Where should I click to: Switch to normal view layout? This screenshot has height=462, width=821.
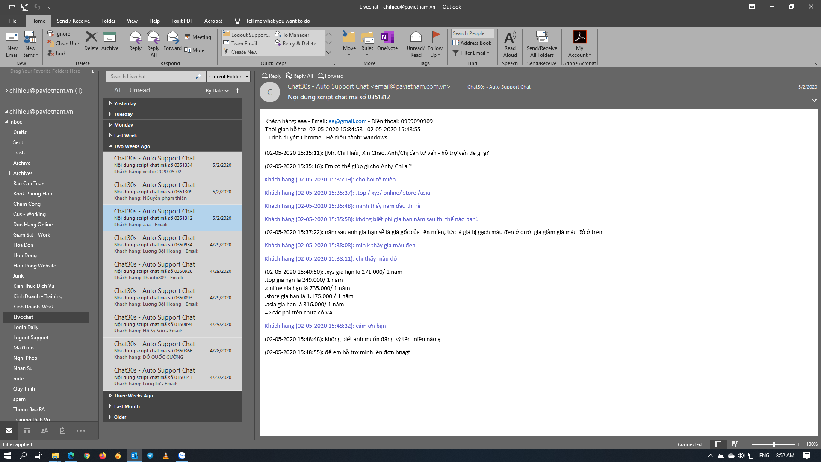pyautogui.click(x=718, y=444)
